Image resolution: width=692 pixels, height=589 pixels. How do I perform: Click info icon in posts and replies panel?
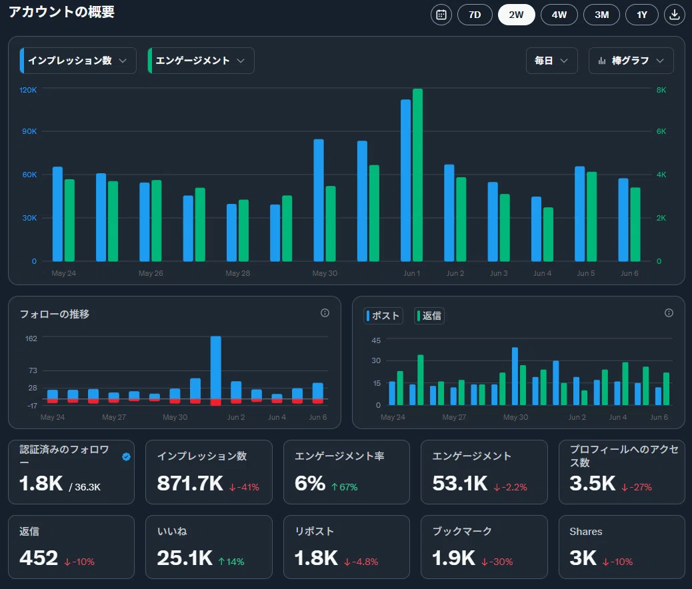pyautogui.click(x=669, y=312)
